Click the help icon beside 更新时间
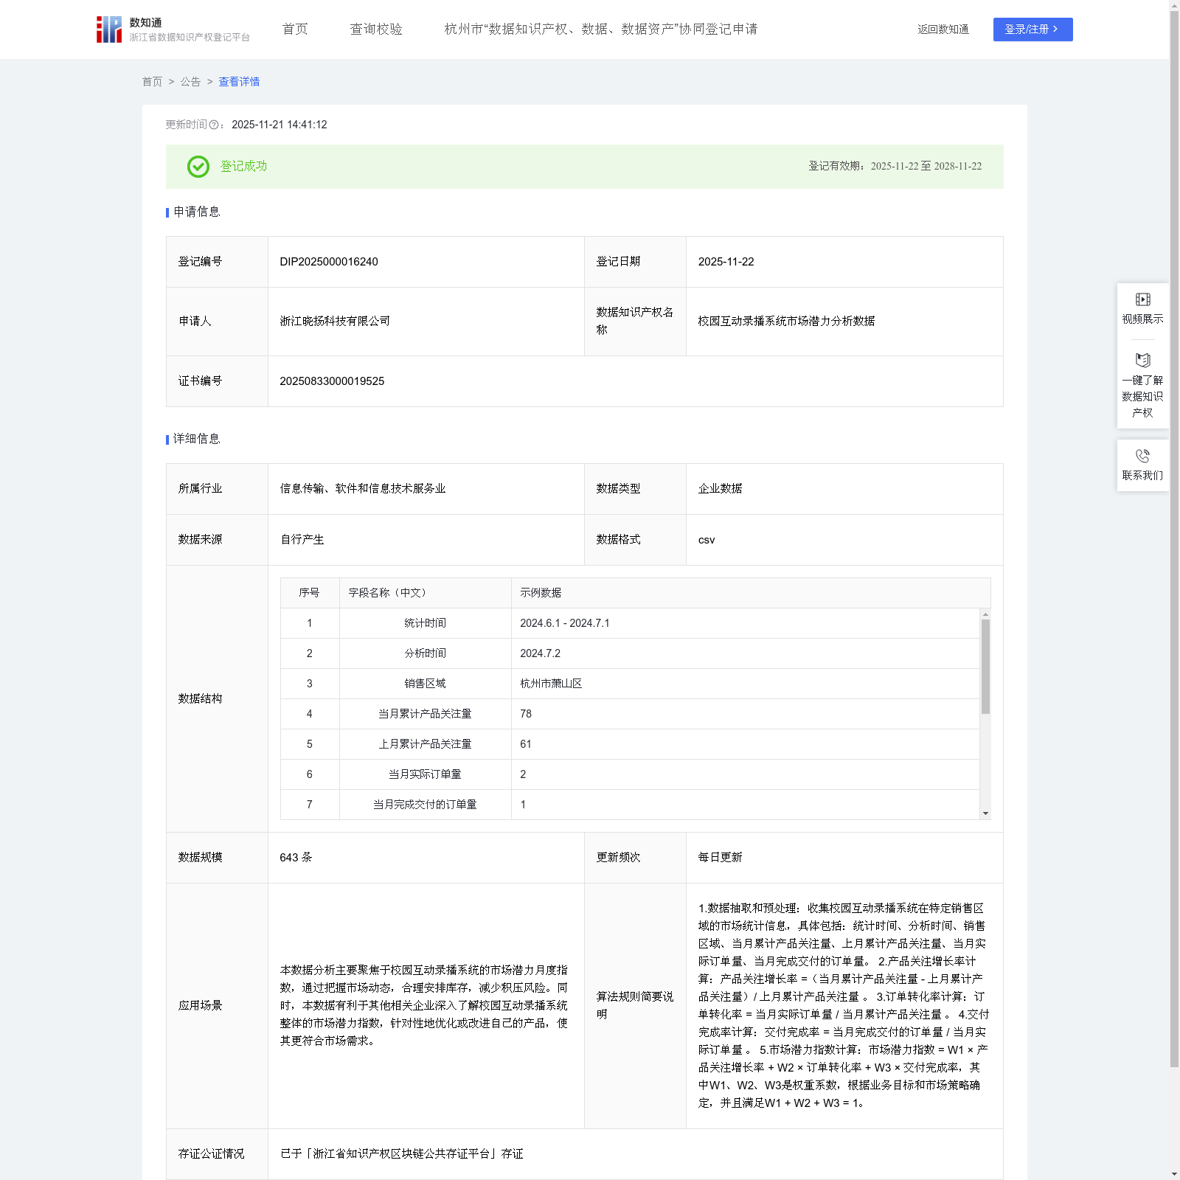Viewport: 1180px width, 1180px height. pyautogui.click(x=214, y=125)
